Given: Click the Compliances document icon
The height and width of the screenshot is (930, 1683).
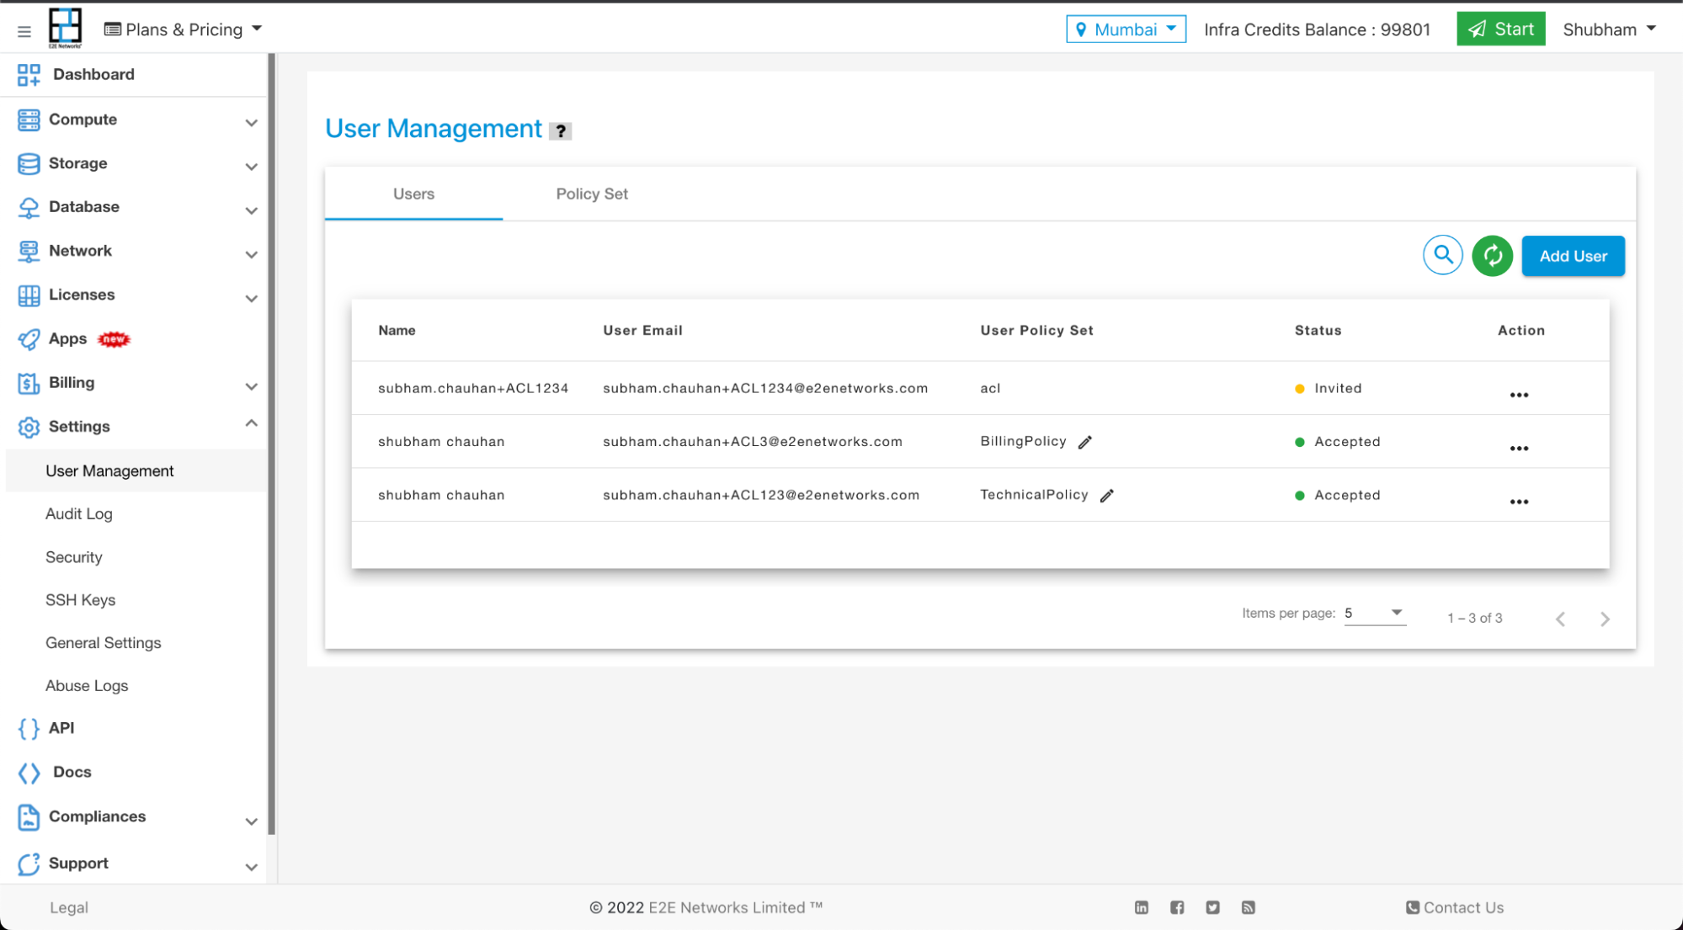Looking at the screenshot, I should click(x=29, y=817).
